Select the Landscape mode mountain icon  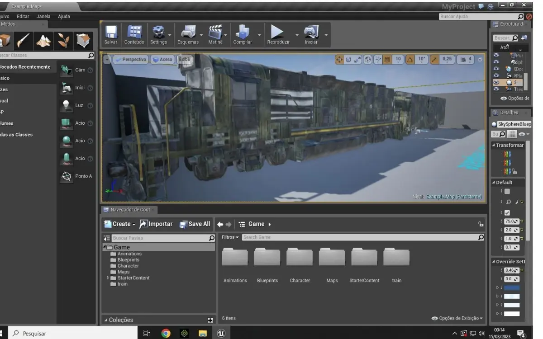44,42
